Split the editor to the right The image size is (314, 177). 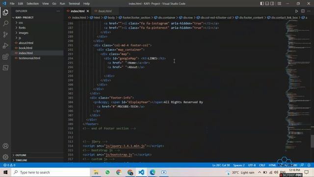point(303,11)
